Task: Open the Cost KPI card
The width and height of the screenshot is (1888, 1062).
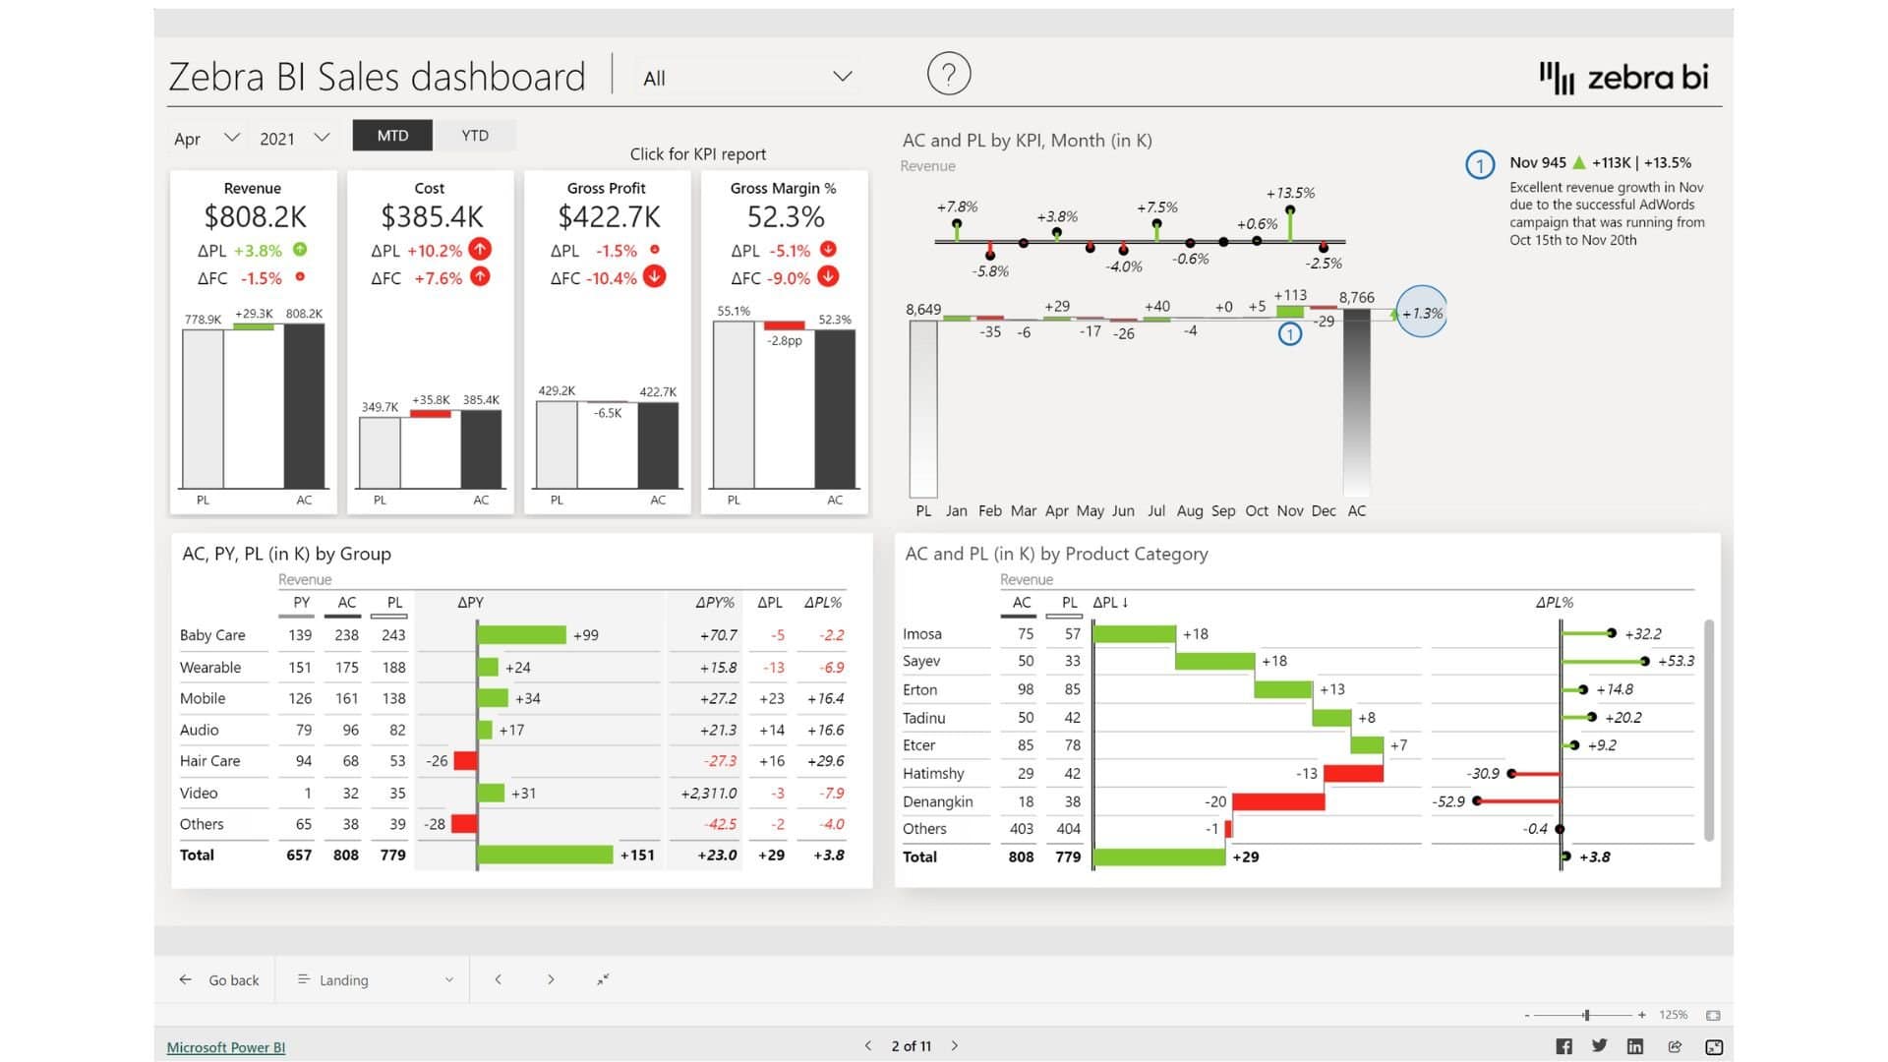Action: click(x=431, y=342)
